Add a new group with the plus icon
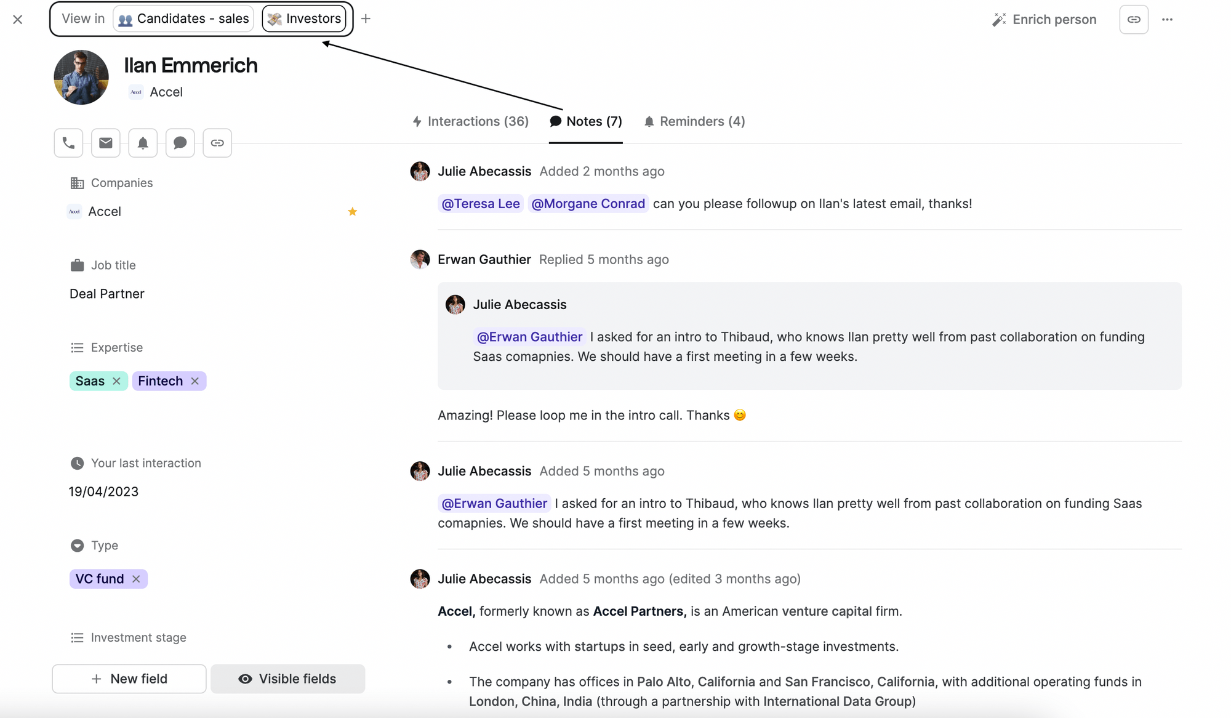The width and height of the screenshot is (1231, 718). click(366, 18)
